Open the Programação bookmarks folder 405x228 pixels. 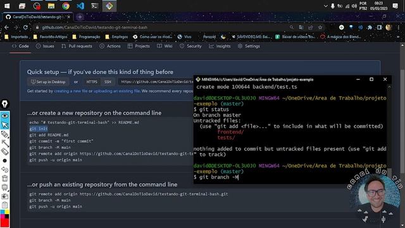coord(86,37)
